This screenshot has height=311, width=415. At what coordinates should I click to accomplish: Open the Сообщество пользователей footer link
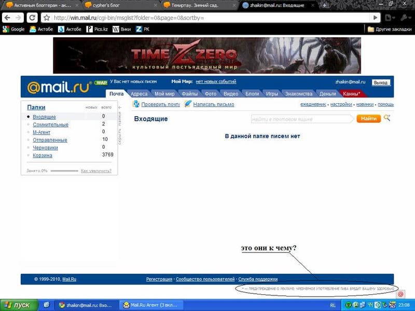click(x=205, y=279)
